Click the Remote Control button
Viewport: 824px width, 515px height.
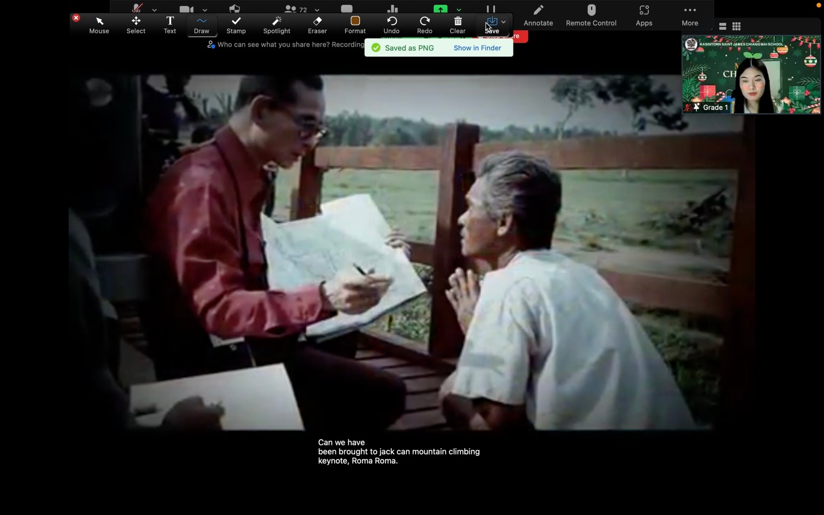591,15
